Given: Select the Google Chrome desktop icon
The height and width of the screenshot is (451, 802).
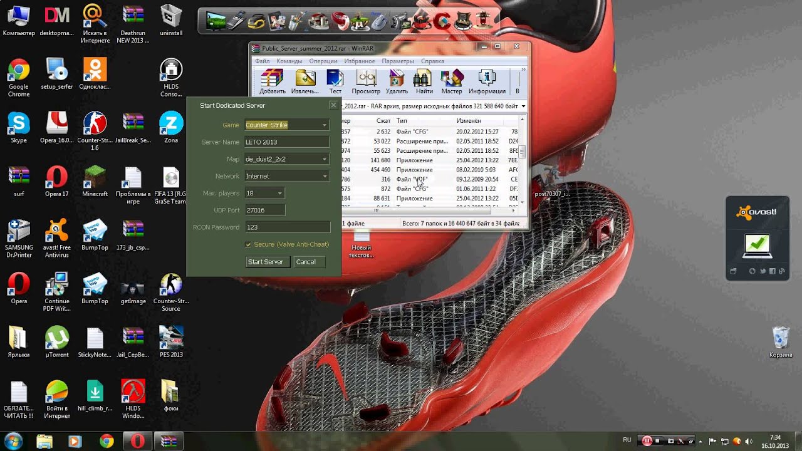Looking at the screenshot, I should coord(19,78).
